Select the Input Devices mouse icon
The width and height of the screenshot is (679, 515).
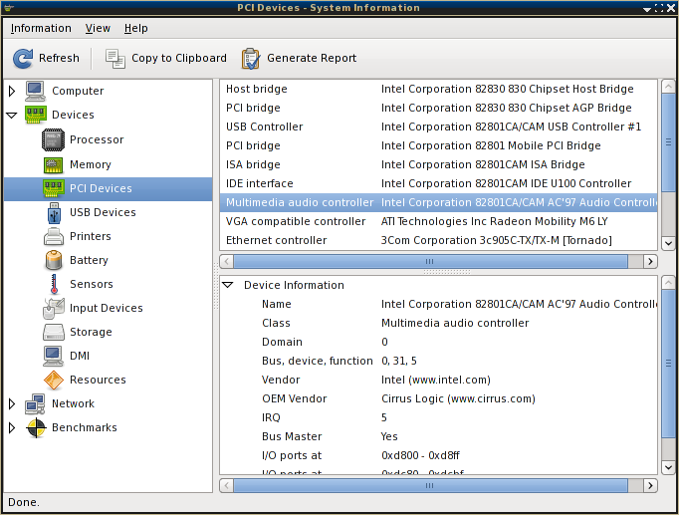point(54,308)
